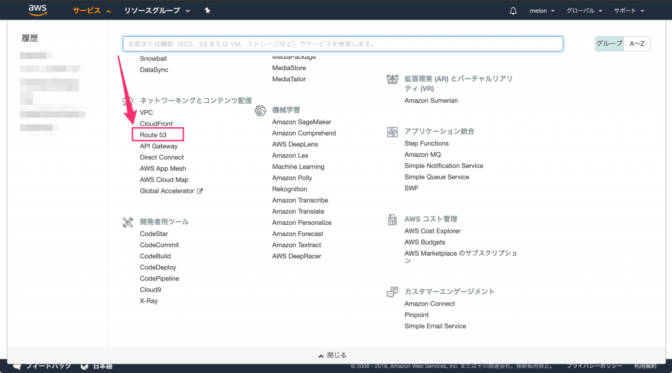The height and width of the screenshot is (373, 672).
Task: Open Machine Learning service
Action: [x=299, y=167]
